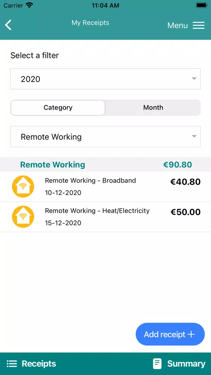The height and width of the screenshot is (375, 211).
Task: Click the category dropdown arrow
Action: pyautogui.click(x=194, y=136)
